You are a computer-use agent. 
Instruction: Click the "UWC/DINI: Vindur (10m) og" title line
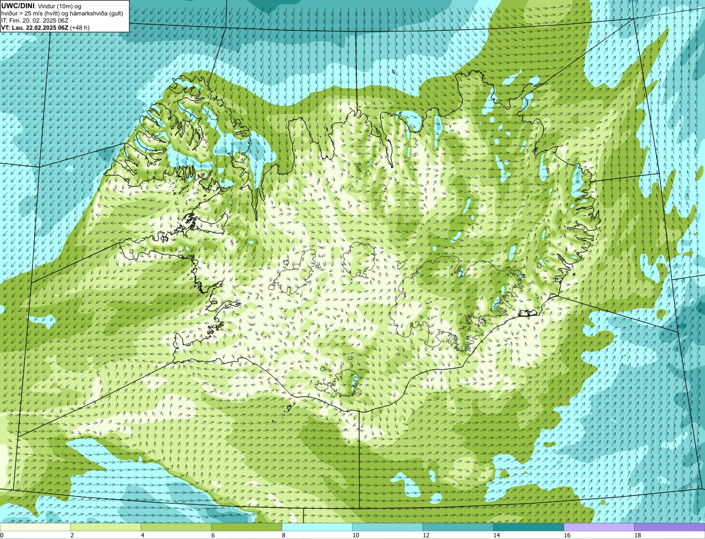click(x=41, y=6)
